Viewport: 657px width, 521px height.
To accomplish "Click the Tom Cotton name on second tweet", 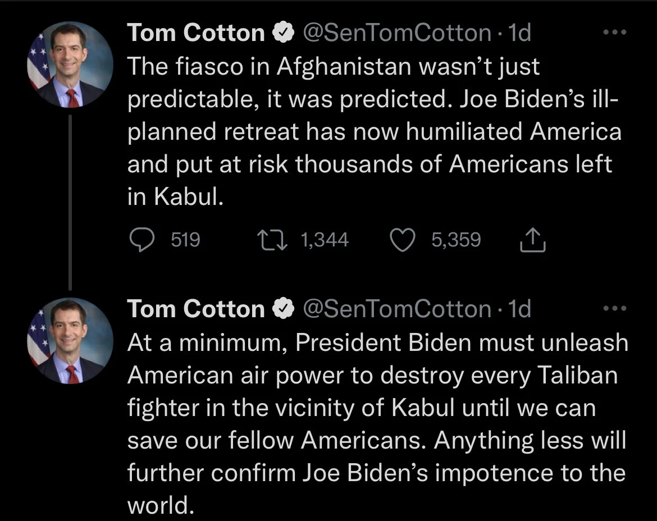I will click(x=196, y=309).
